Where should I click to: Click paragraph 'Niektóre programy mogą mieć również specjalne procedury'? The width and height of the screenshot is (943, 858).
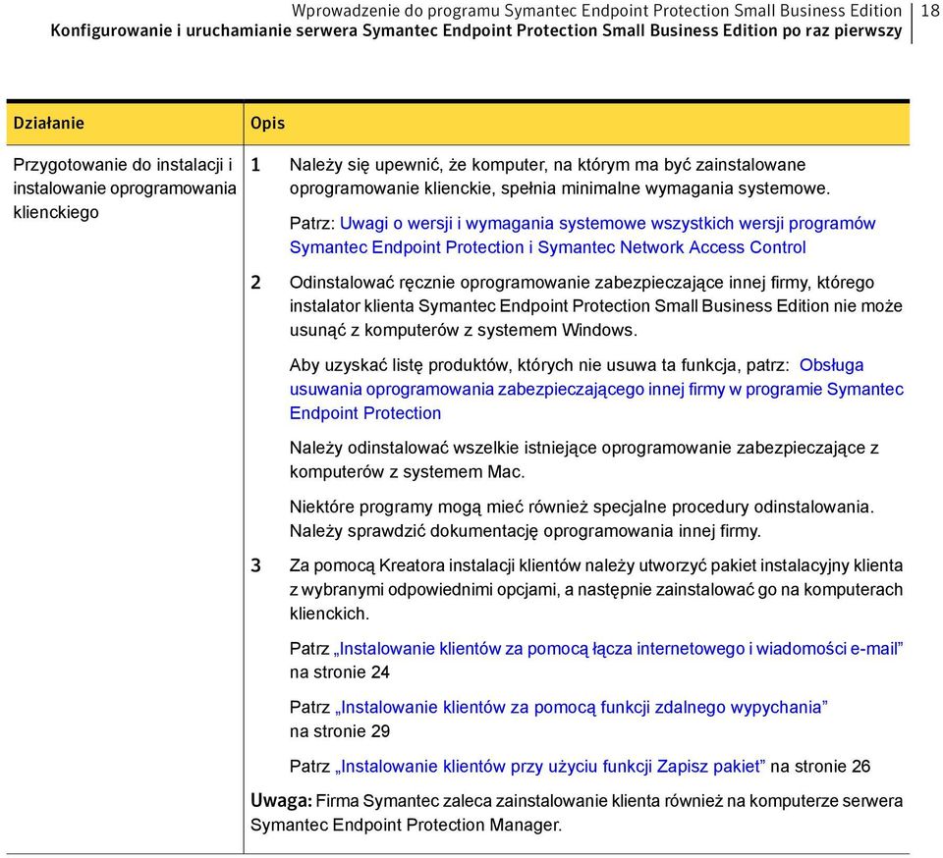582,518
